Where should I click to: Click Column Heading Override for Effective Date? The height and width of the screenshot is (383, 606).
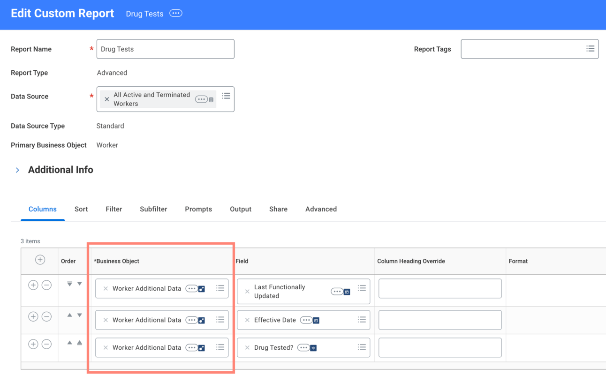coord(439,320)
